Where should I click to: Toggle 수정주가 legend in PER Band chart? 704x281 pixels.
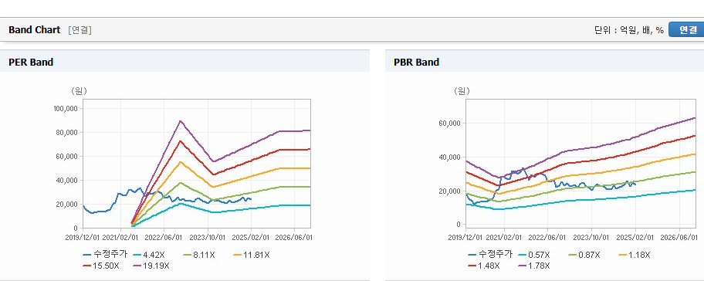(x=105, y=255)
